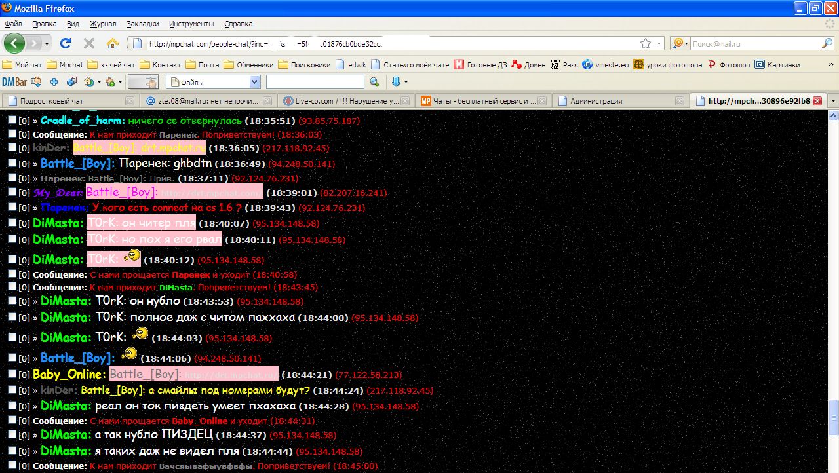Open the Файлы dropdown in DMBar
Screen dimensions: 839x473
pyautogui.click(x=254, y=82)
